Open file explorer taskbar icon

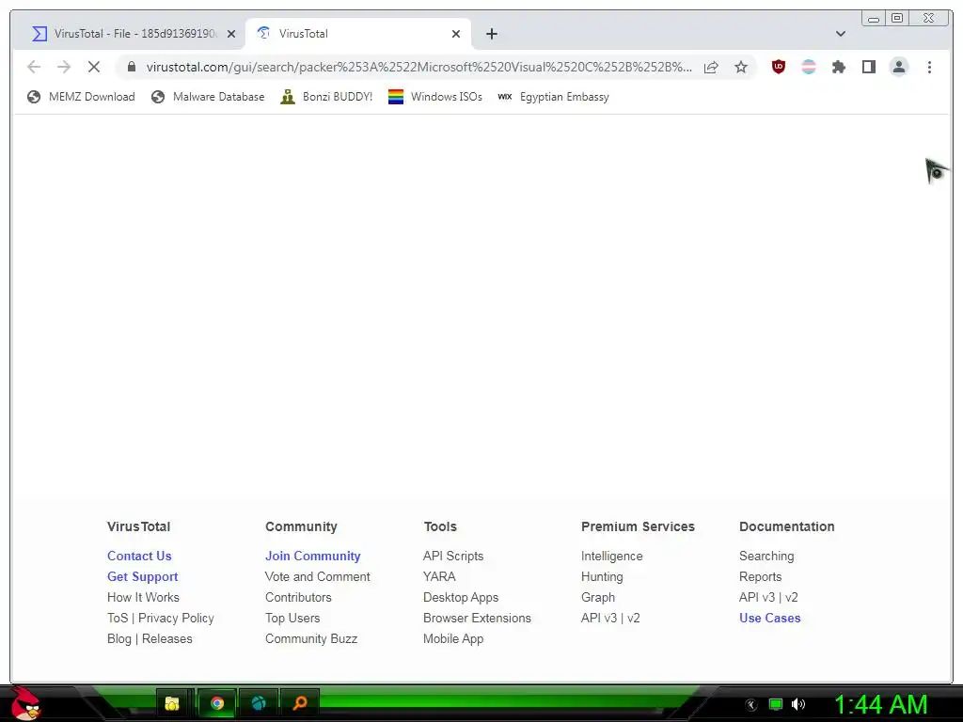pos(173,703)
